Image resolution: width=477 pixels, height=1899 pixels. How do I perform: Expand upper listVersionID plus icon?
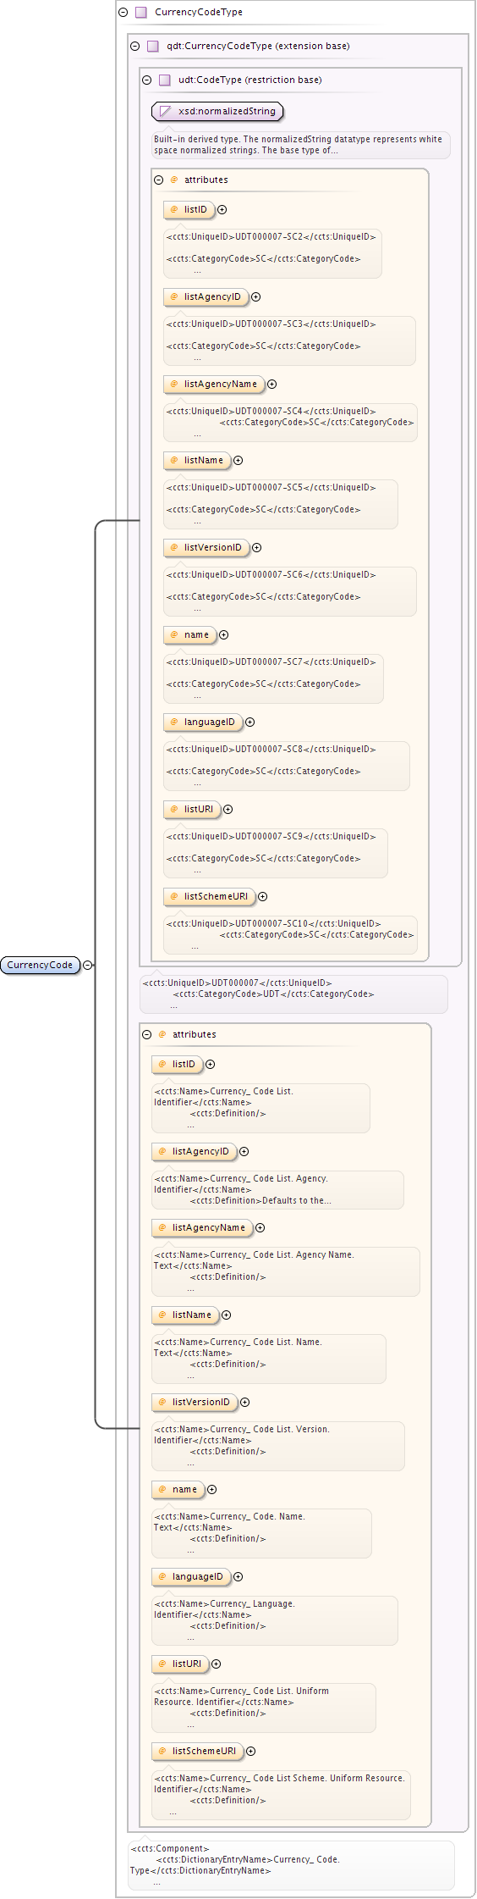[257, 548]
